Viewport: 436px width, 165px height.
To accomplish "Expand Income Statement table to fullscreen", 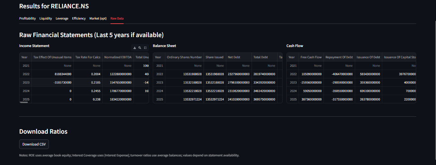I will (145, 48).
